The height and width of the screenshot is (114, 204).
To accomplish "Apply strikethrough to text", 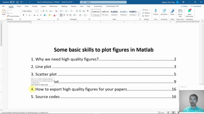I will pyautogui.click(x=34, y=15).
